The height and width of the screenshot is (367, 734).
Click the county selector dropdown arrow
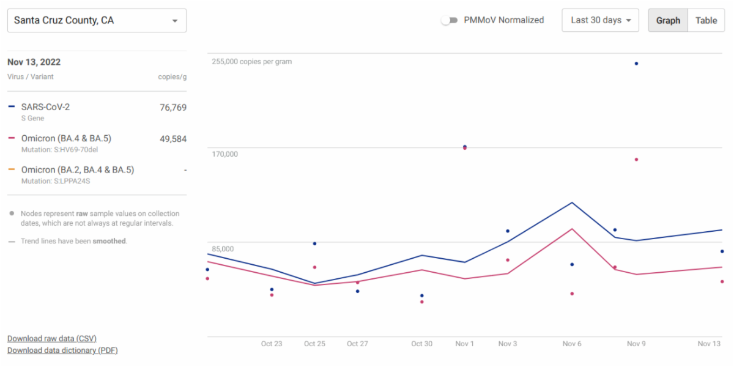click(175, 21)
